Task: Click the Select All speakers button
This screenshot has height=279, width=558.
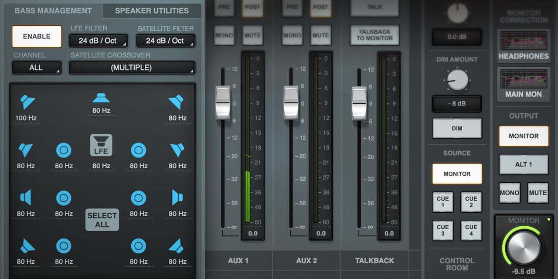Action: [x=102, y=220]
